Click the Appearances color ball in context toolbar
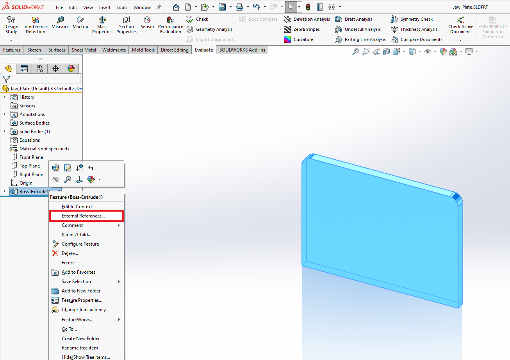 91,180
